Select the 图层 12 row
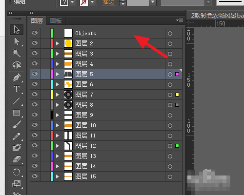The image size is (244, 195). pos(106,146)
